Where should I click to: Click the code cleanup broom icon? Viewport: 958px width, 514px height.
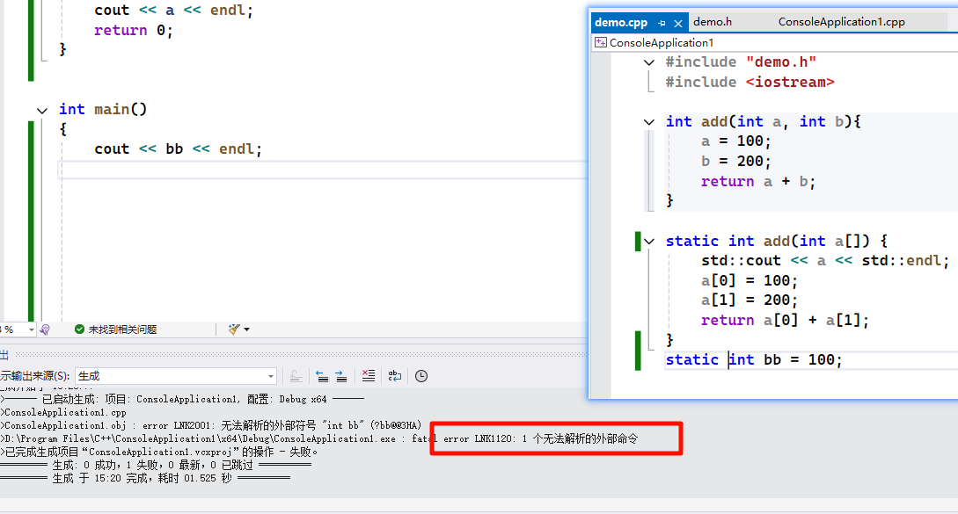pos(233,329)
